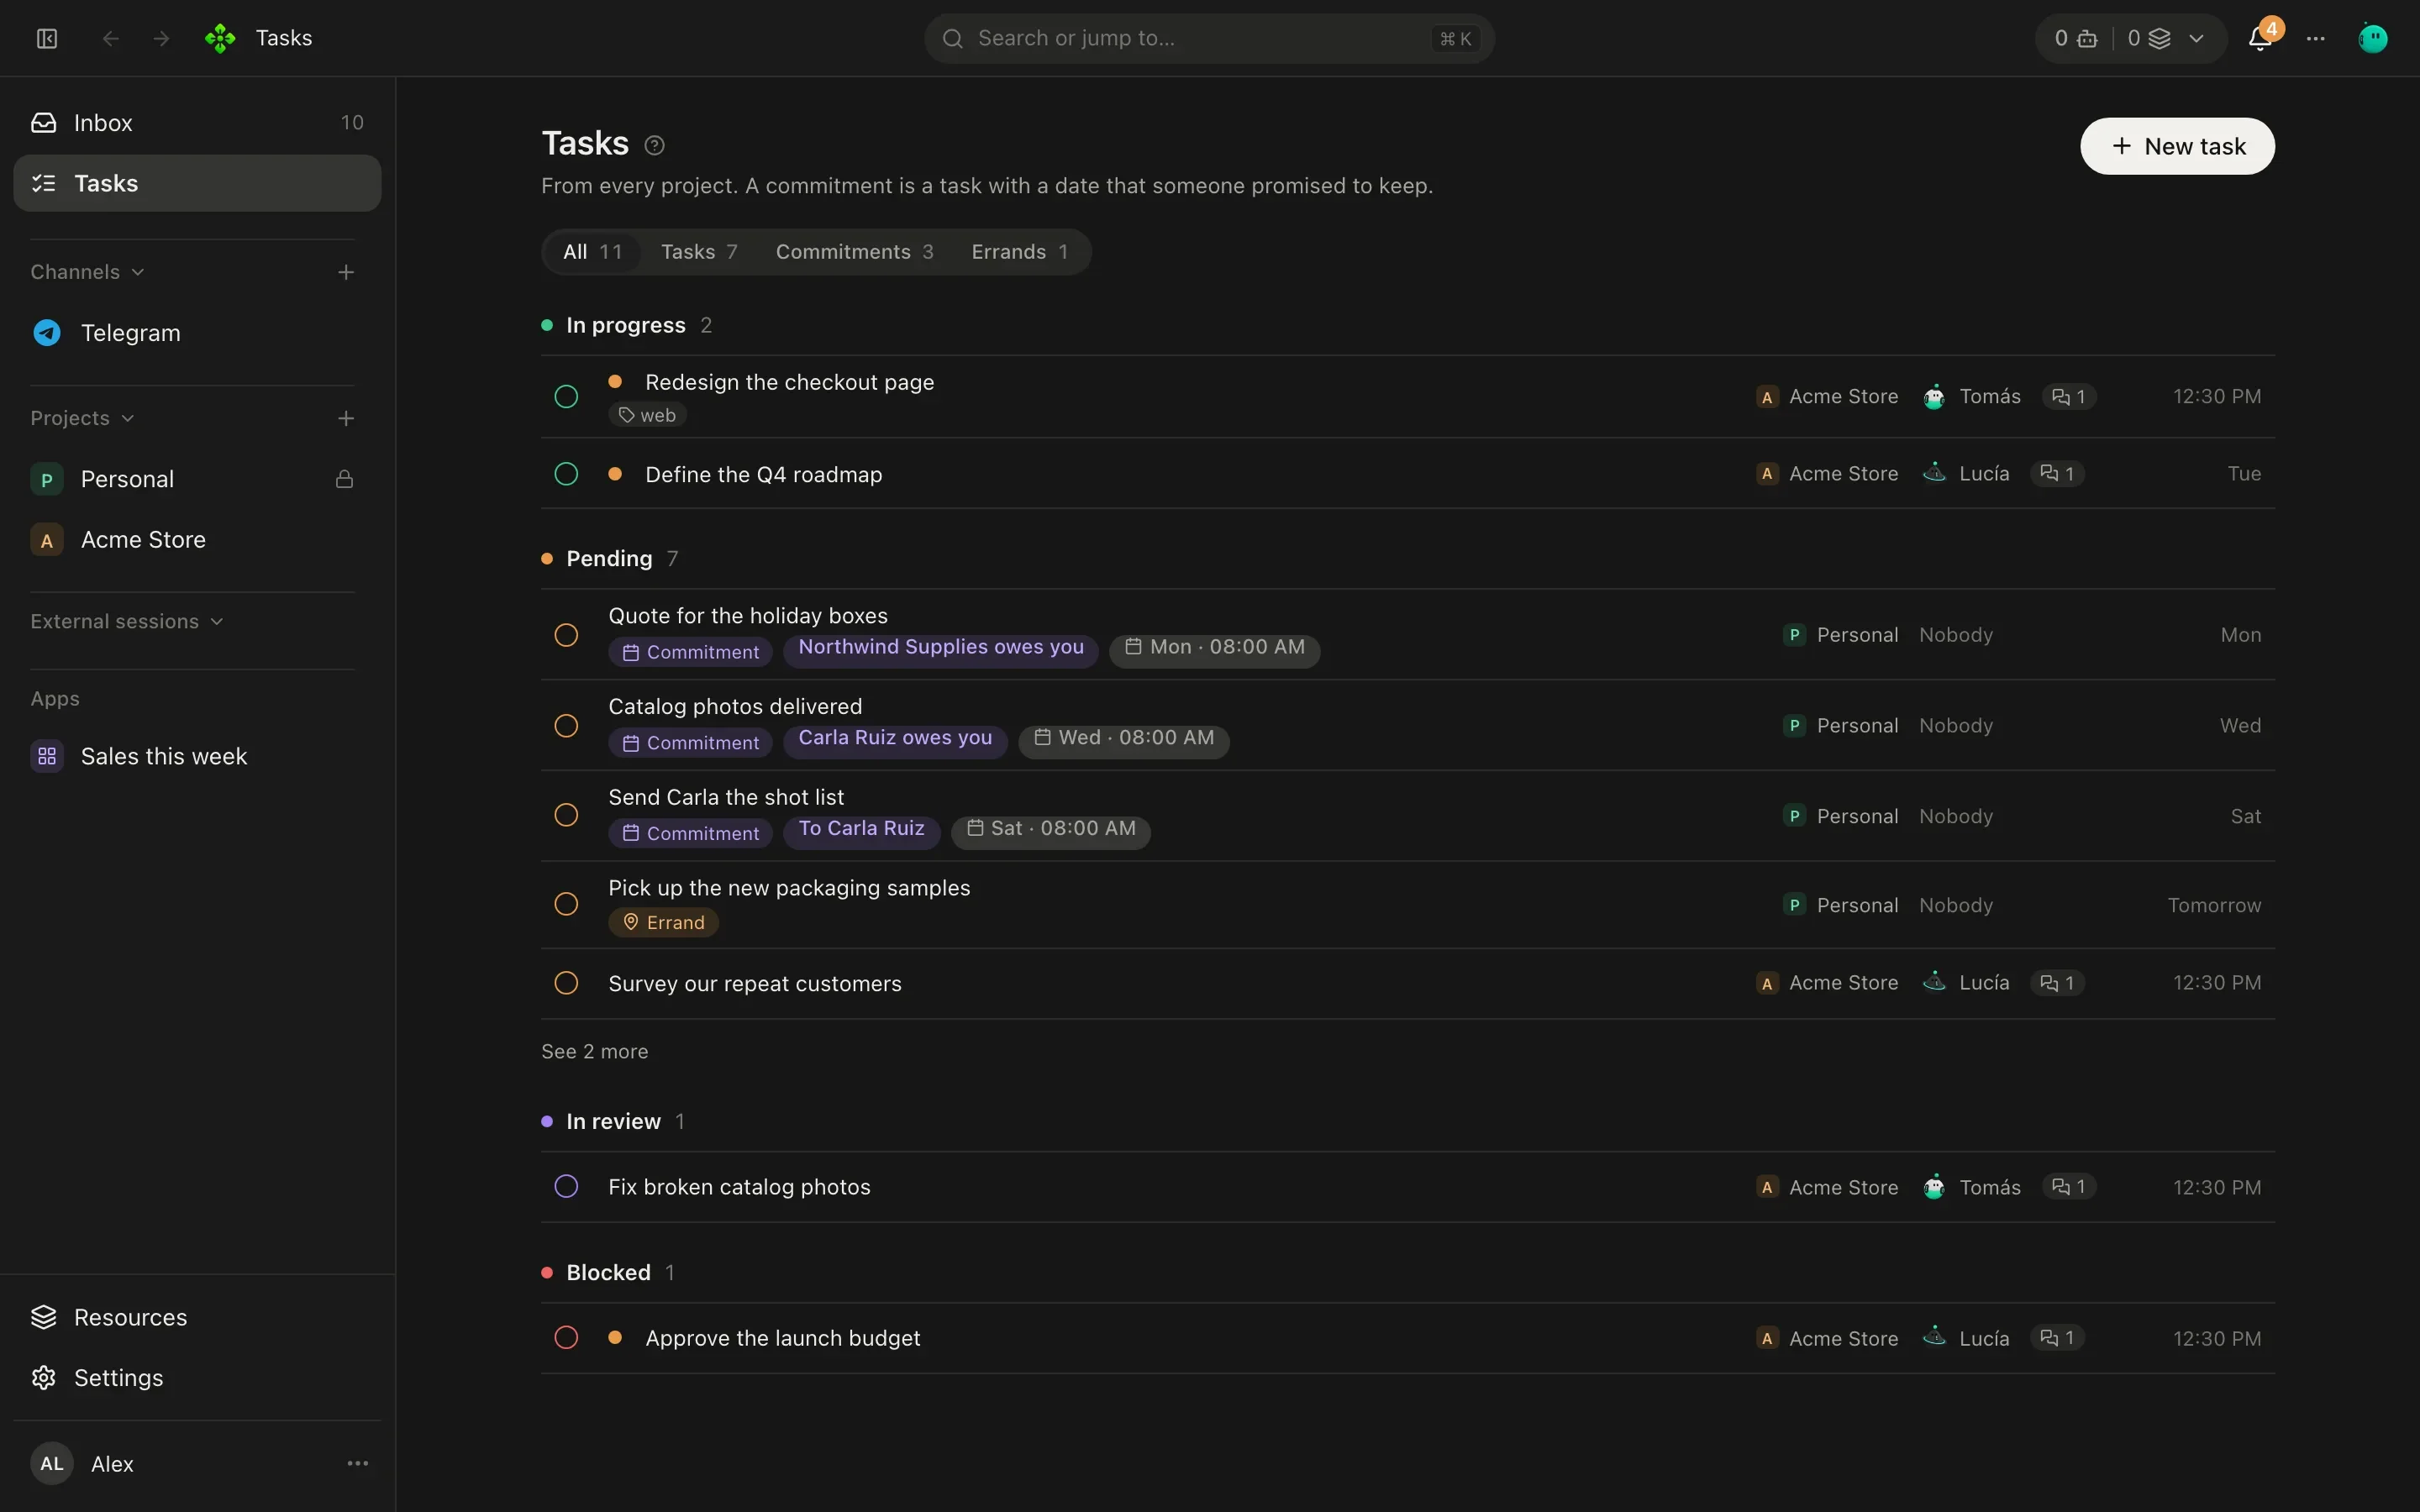Switch to the Tasks 7 filter tab

tap(699, 252)
